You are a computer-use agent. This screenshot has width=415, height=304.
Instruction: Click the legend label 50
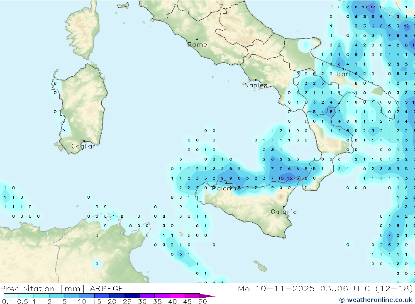click(x=203, y=302)
